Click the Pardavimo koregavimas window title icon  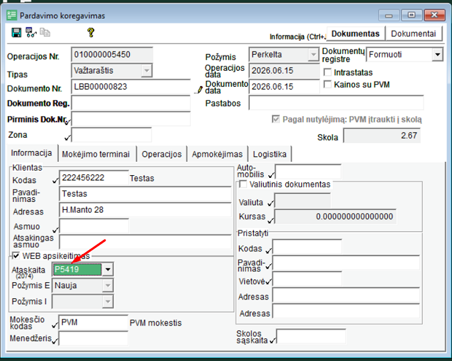(x=12, y=15)
